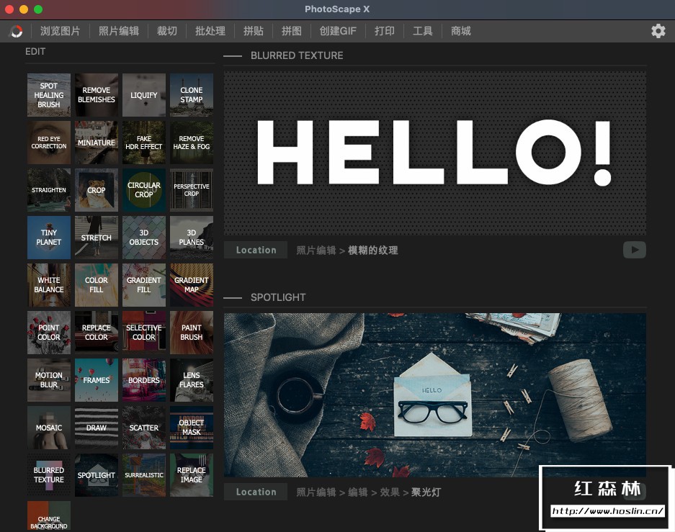
Task: Open the 3D Planes tile
Action: coord(192,238)
